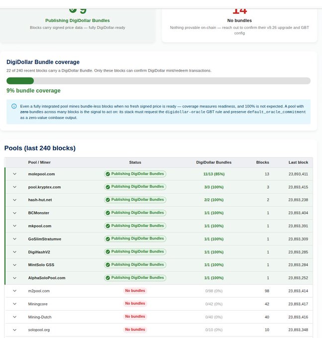Click the pool.kryptex.com pool name

point(44,187)
